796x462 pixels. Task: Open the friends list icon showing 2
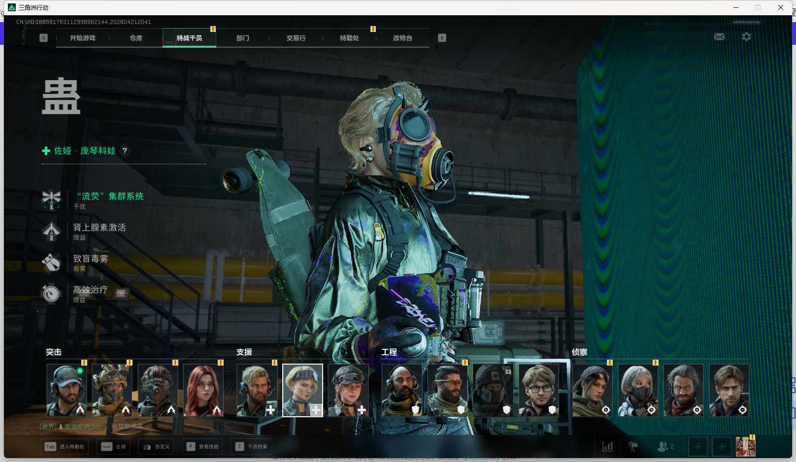pyautogui.click(x=665, y=446)
